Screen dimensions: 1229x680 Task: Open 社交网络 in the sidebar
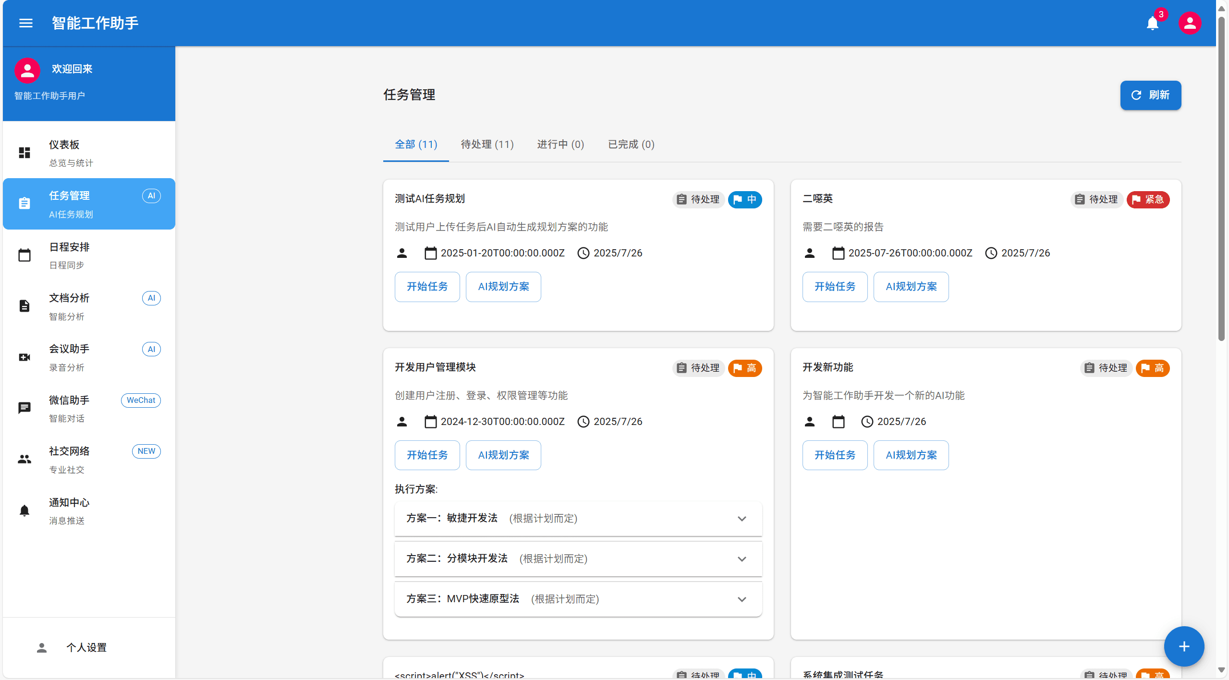point(89,460)
